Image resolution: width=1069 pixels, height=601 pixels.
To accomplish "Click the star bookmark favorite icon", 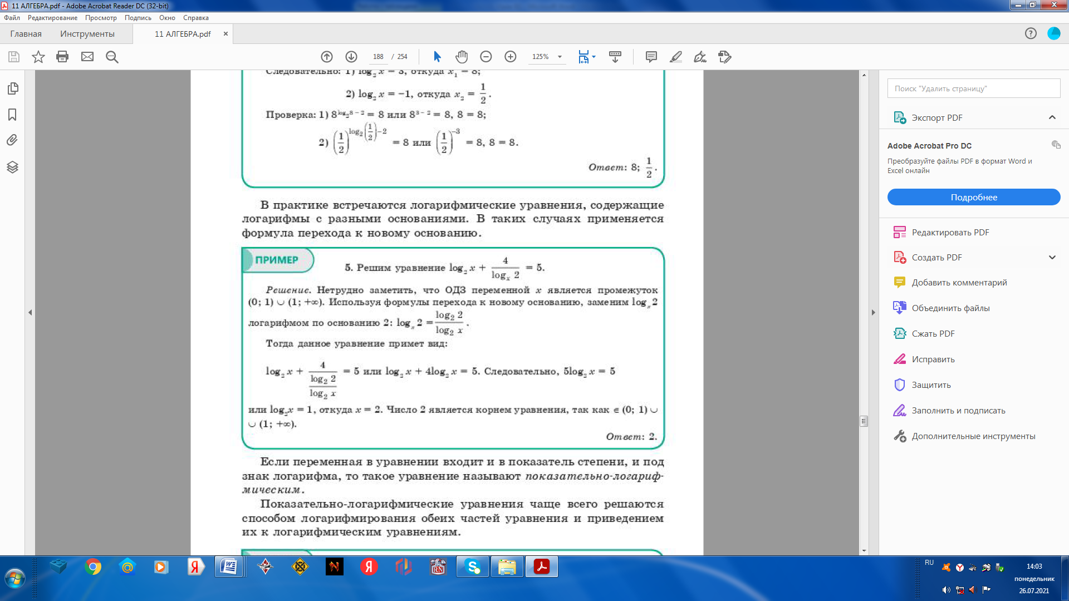I will pyautogui.click(x=38, y=57).
